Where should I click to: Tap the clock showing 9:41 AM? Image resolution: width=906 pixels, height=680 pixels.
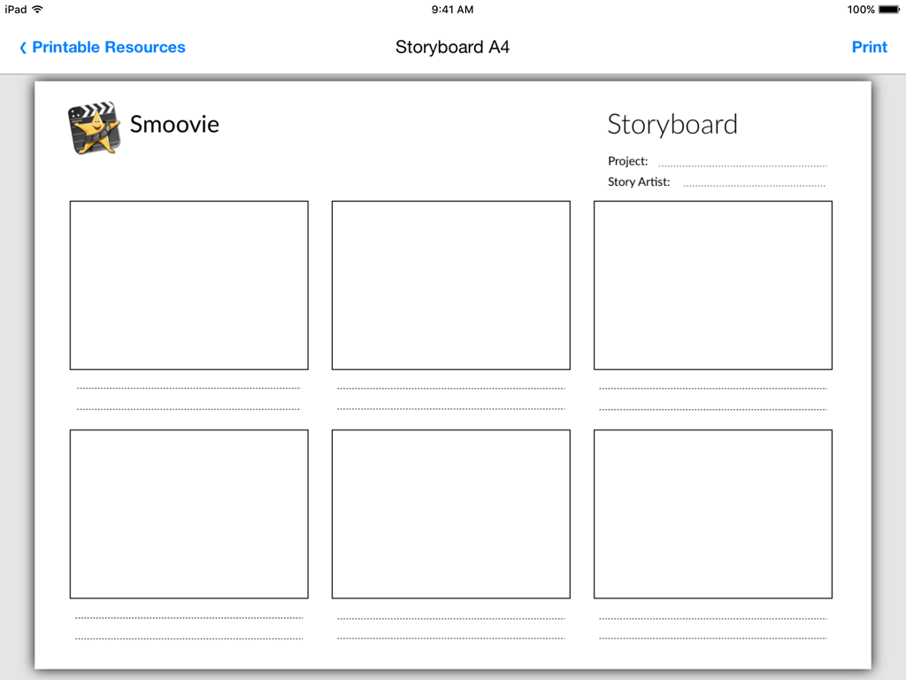click(453, 10)
